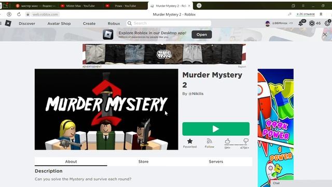The height and width of the screenshot is (187, 332).
Task: Open the settings gear icon
Action: 327,23
